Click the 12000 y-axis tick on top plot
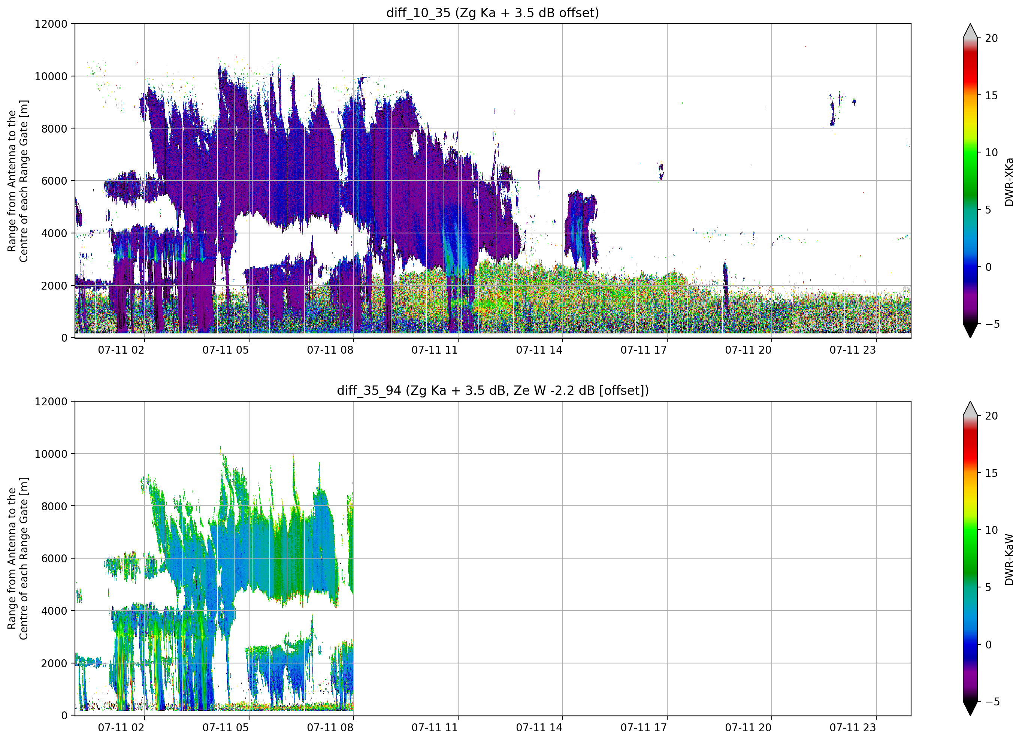The width and height of the screenshot is (1022, 741). [51, 24]
